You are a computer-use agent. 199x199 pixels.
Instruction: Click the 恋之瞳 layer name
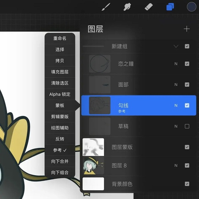coord(126,64)
